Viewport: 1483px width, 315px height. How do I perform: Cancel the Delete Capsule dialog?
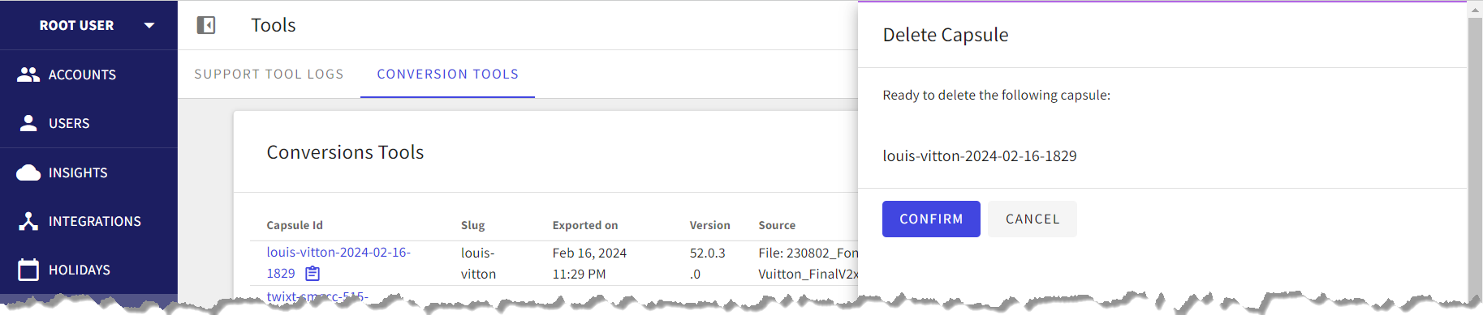coord(1032,219)
